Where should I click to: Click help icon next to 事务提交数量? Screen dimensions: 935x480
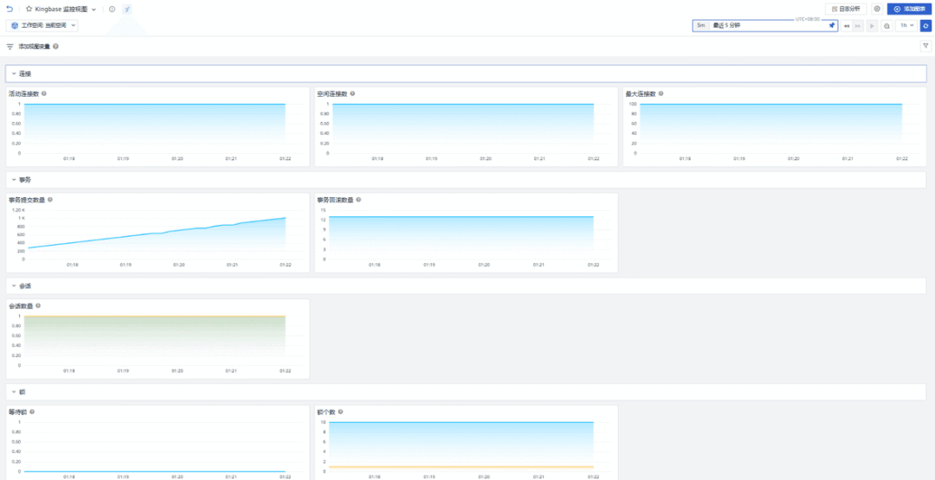click(x=50, y=200)
